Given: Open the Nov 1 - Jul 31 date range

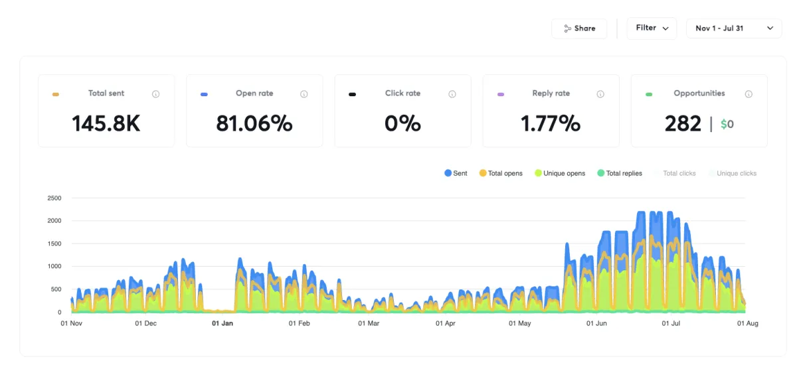Looking at the screenshot, I should point(734,29).
